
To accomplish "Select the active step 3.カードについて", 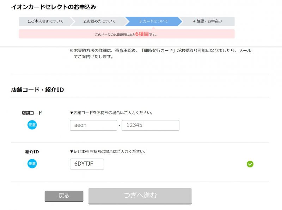I will pos(153,21).
